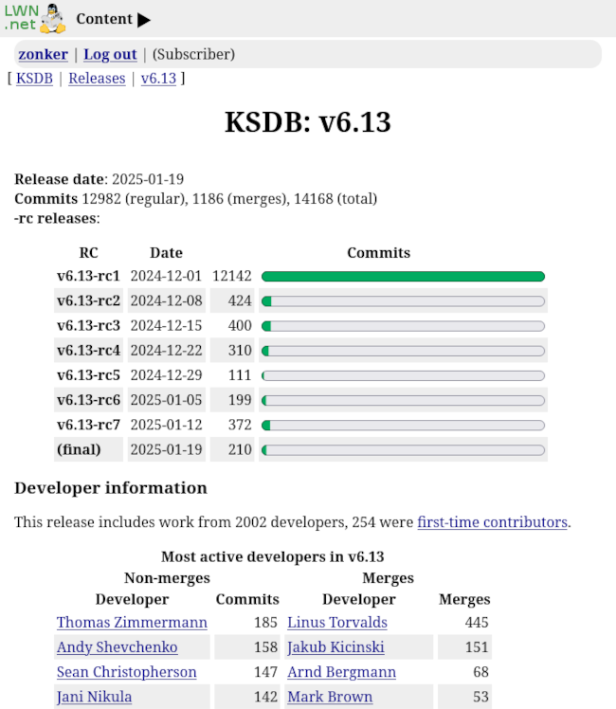Viewport: 616px width, 709px height.
Task: Expand the Content menu arrow
Action: [143, 20]
